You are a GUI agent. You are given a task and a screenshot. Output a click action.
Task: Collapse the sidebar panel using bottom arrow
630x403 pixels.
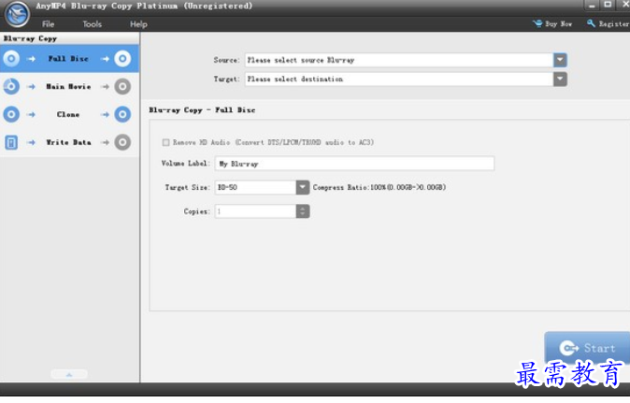pyautogui.click(x=69, y=374)
